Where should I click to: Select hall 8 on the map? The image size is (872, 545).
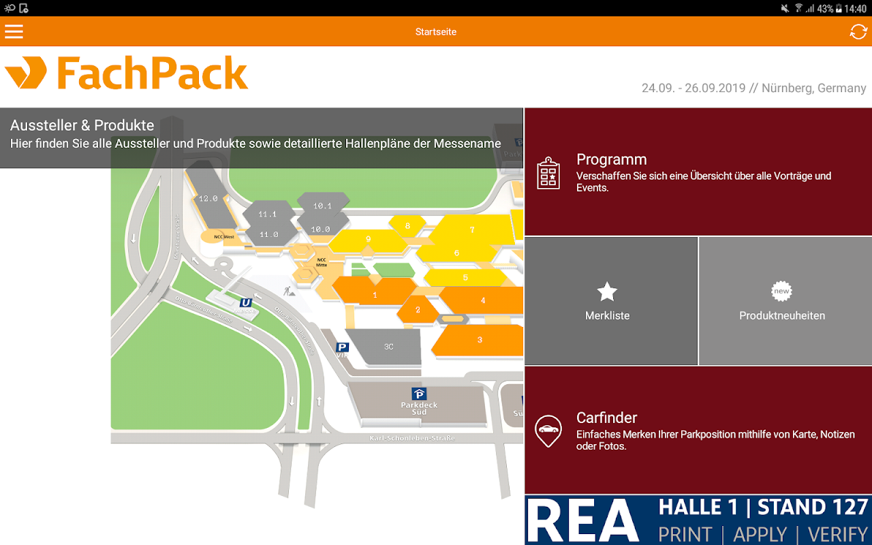click(x=407, y=226)
